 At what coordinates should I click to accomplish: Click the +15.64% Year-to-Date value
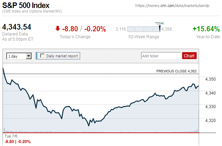pyautogui.click(x=206, y=29)
